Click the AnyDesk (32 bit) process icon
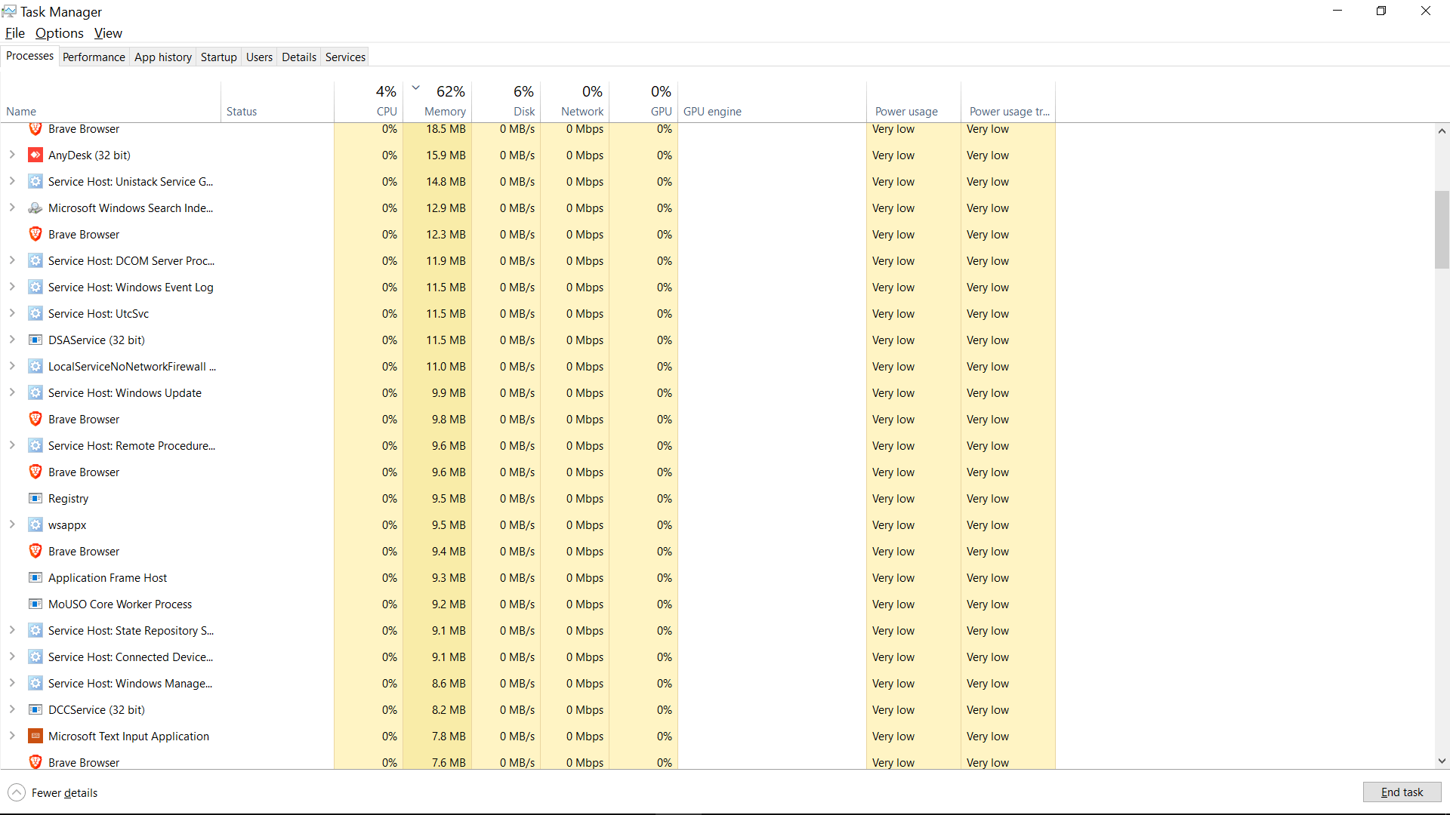 [35, 155]
